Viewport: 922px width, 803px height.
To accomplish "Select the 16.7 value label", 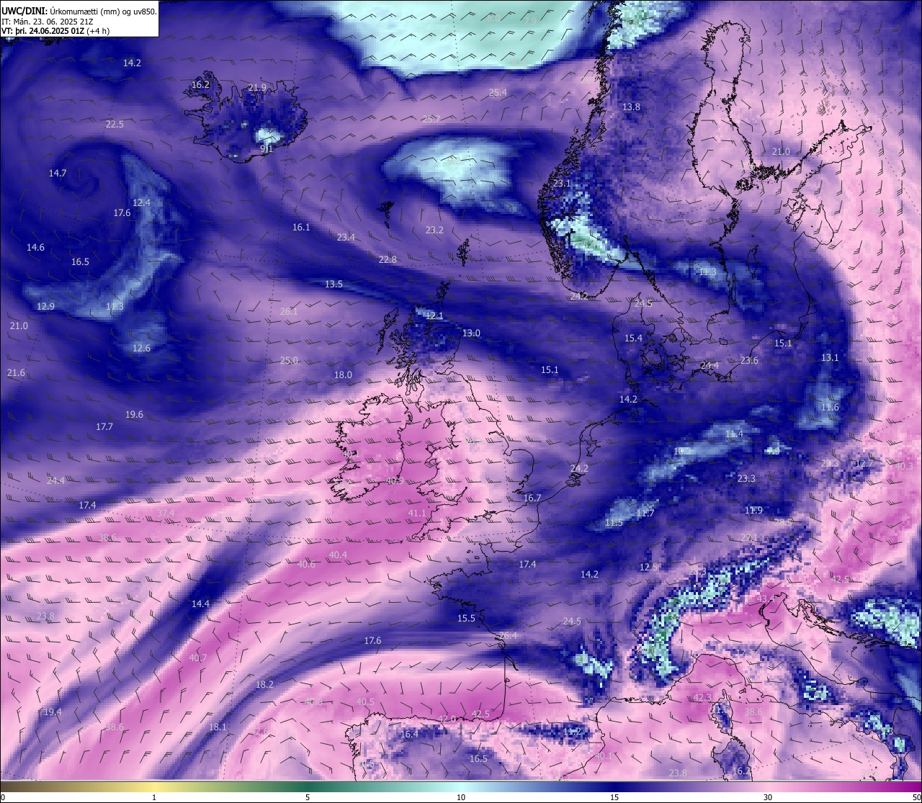I will point(532,498).
